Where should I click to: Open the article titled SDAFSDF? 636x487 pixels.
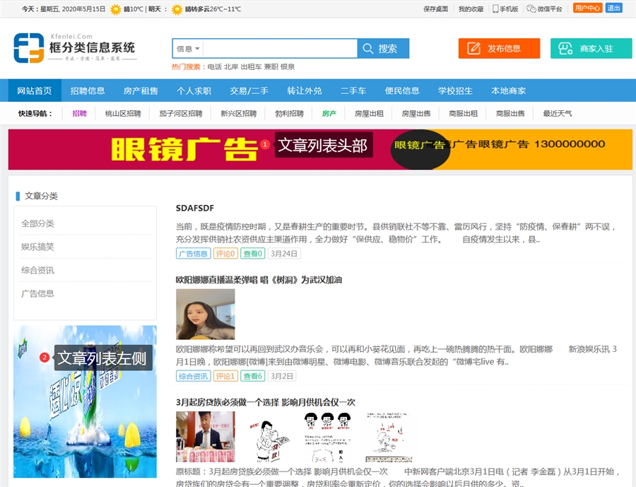point(195,208)
